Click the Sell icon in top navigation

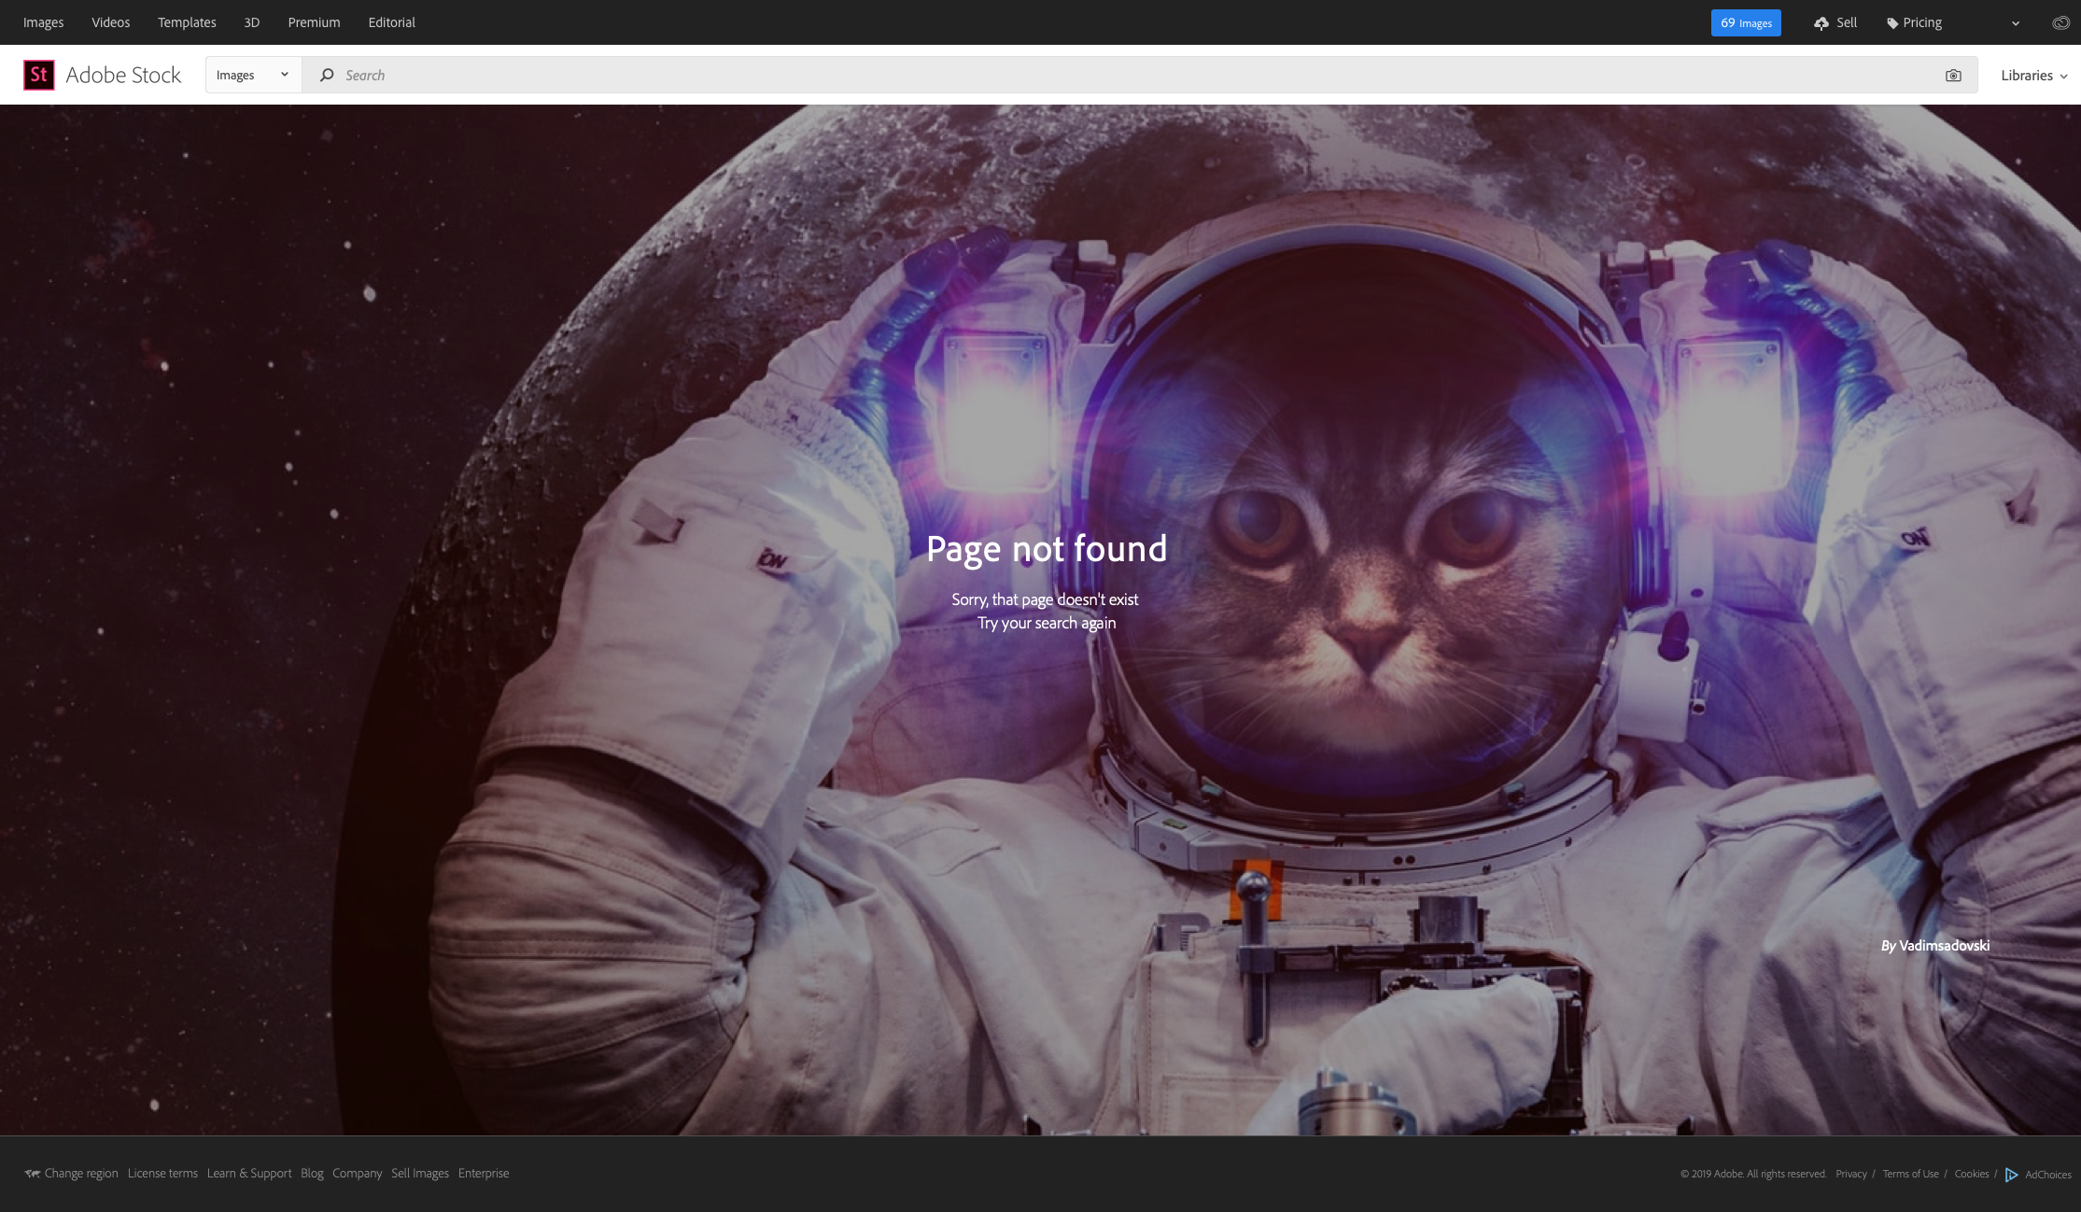click(x=1821, y=21)
